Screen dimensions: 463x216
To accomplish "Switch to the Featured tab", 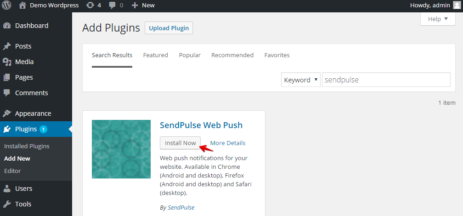I will pyautogui.click(x=156, y=55).
